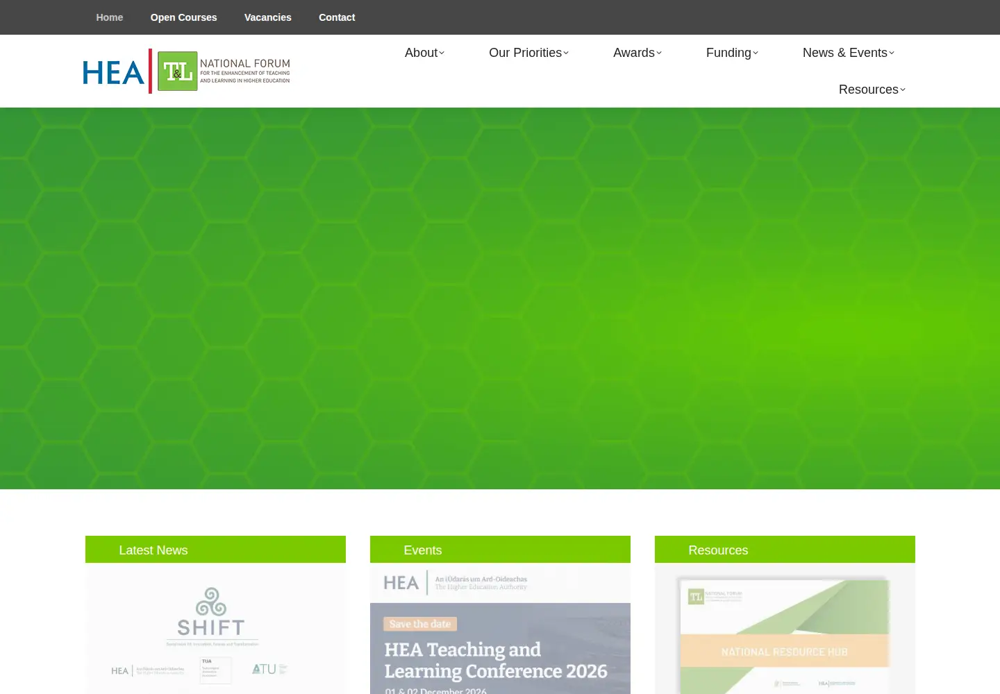The image size is (1000, 694).
Task: Click the Save the date badge
Action: [420, 624]
